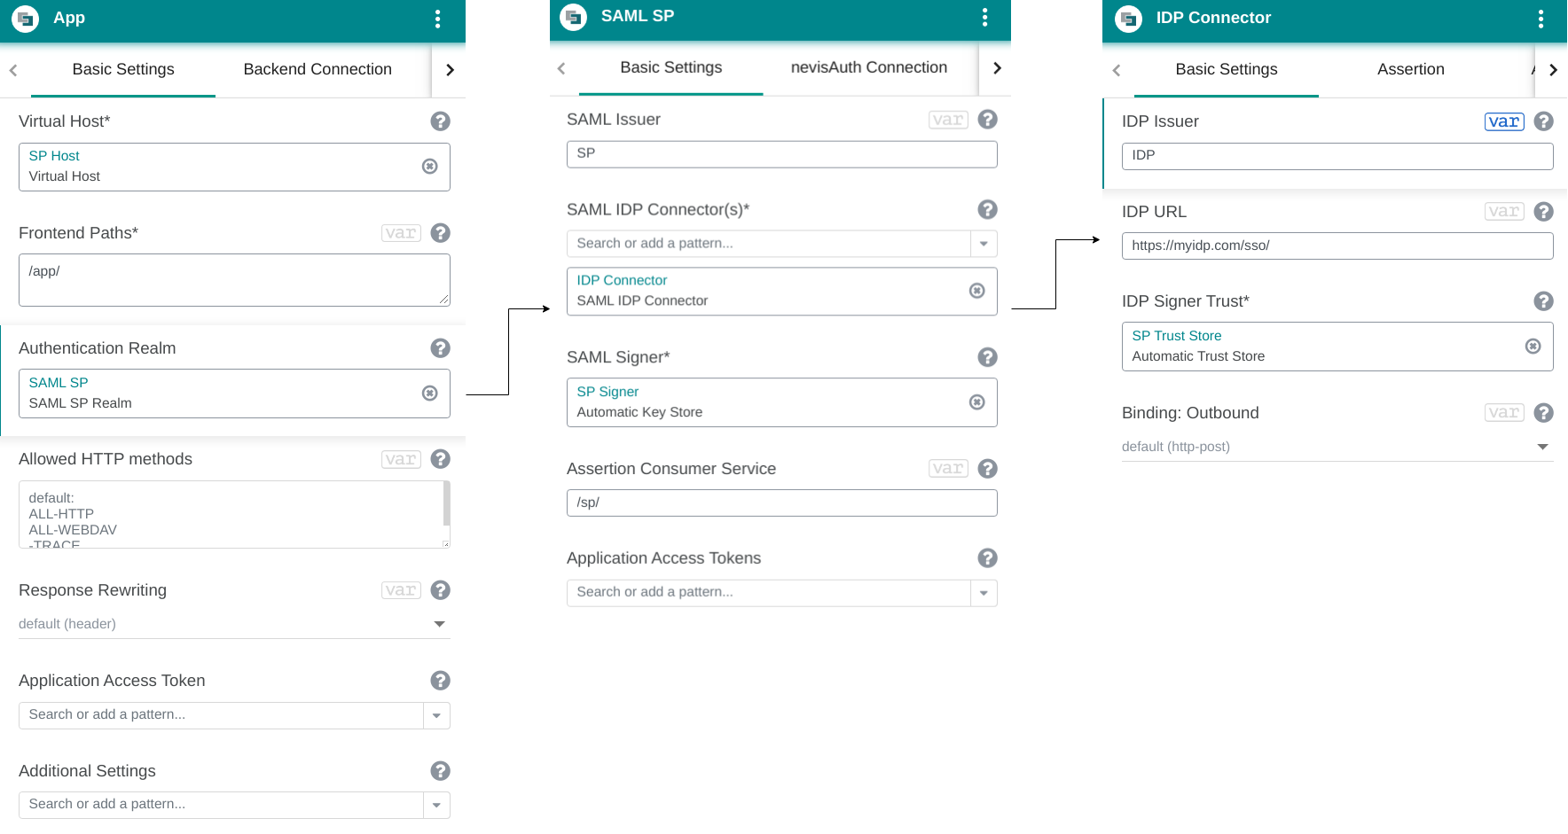
Task: Toggle var for Allowed HTTP methods
Action: [x=401, y=459]
